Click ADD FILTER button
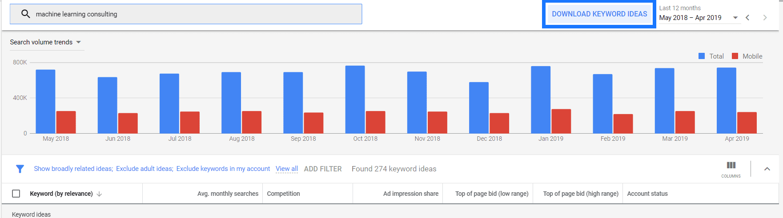Screen dimensions: 783x218 coord(323,169)
